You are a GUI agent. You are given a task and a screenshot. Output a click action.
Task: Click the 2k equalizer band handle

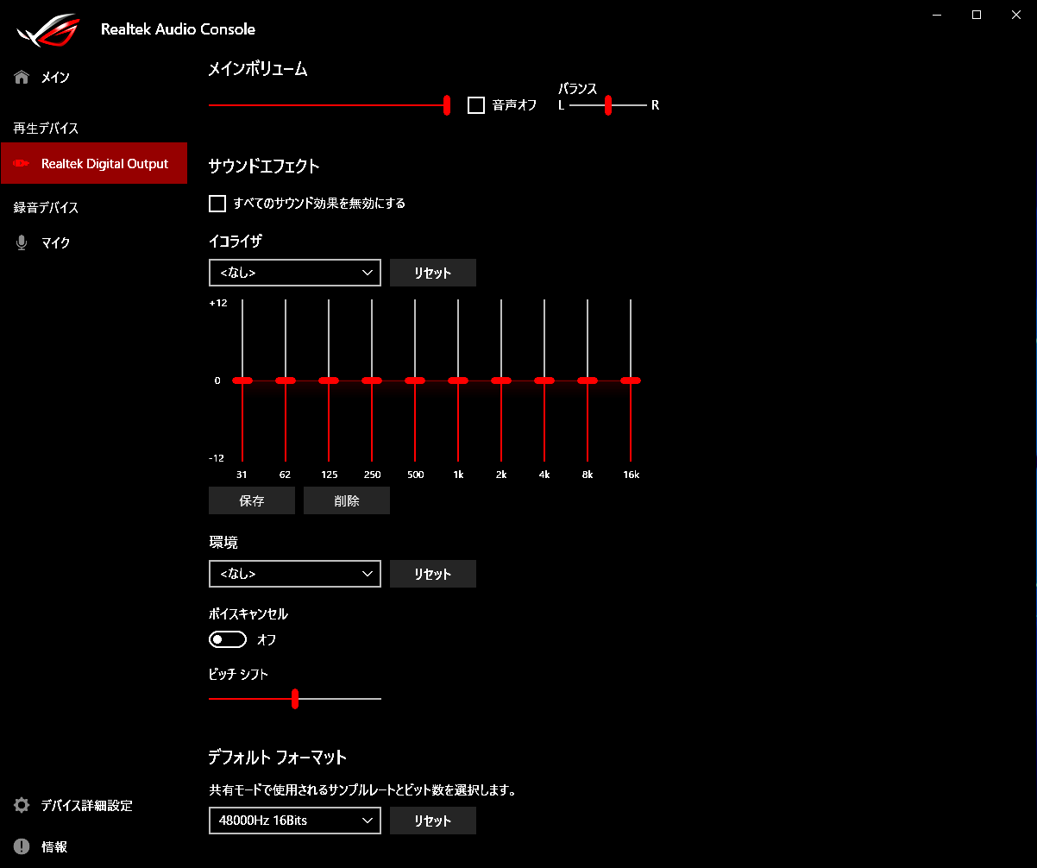[x=501, y=381]
